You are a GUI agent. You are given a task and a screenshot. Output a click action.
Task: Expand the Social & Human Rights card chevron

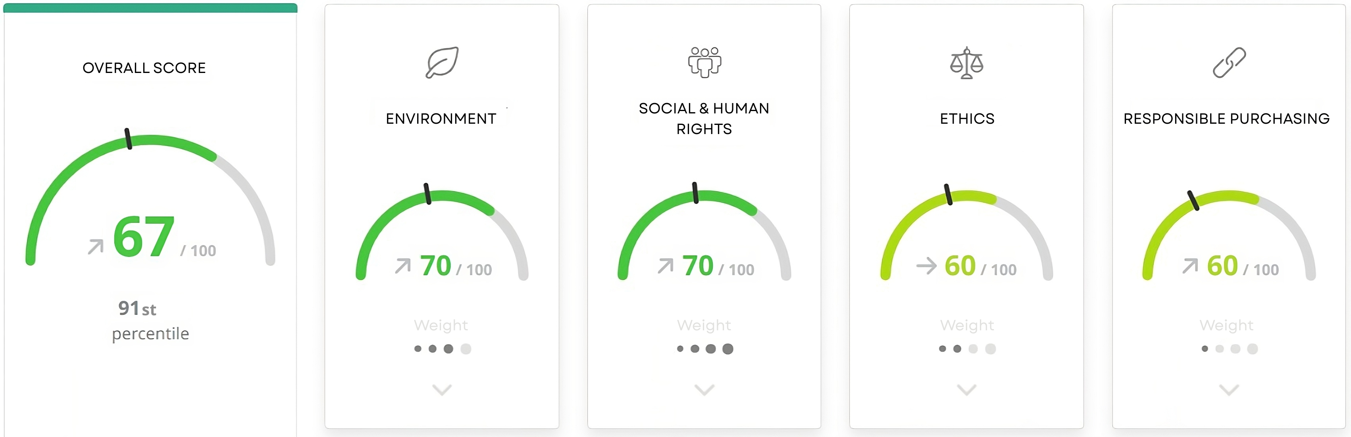[x=704, y=390]
